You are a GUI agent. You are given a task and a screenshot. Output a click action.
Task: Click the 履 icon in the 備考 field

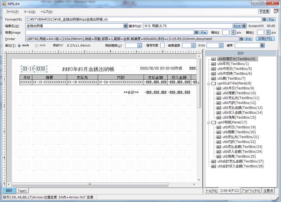point(262,45)
